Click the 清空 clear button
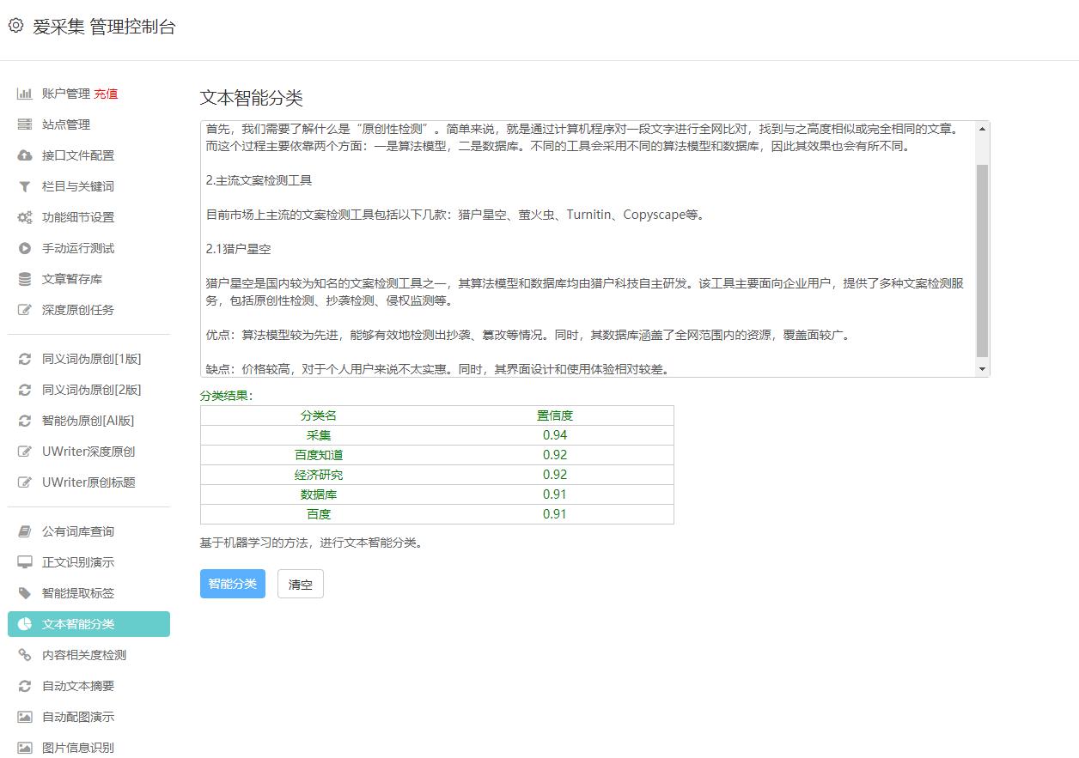The width and height of the screenshot is (1079, 758). (300, 583)
